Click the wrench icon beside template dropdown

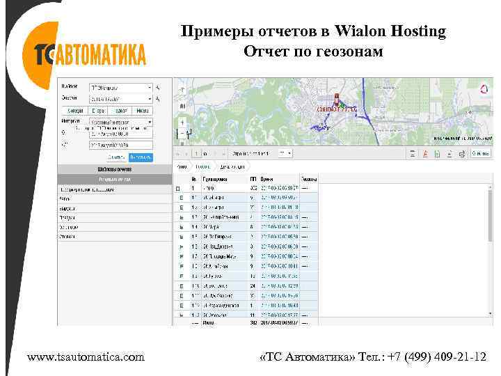tap(158, 88)
